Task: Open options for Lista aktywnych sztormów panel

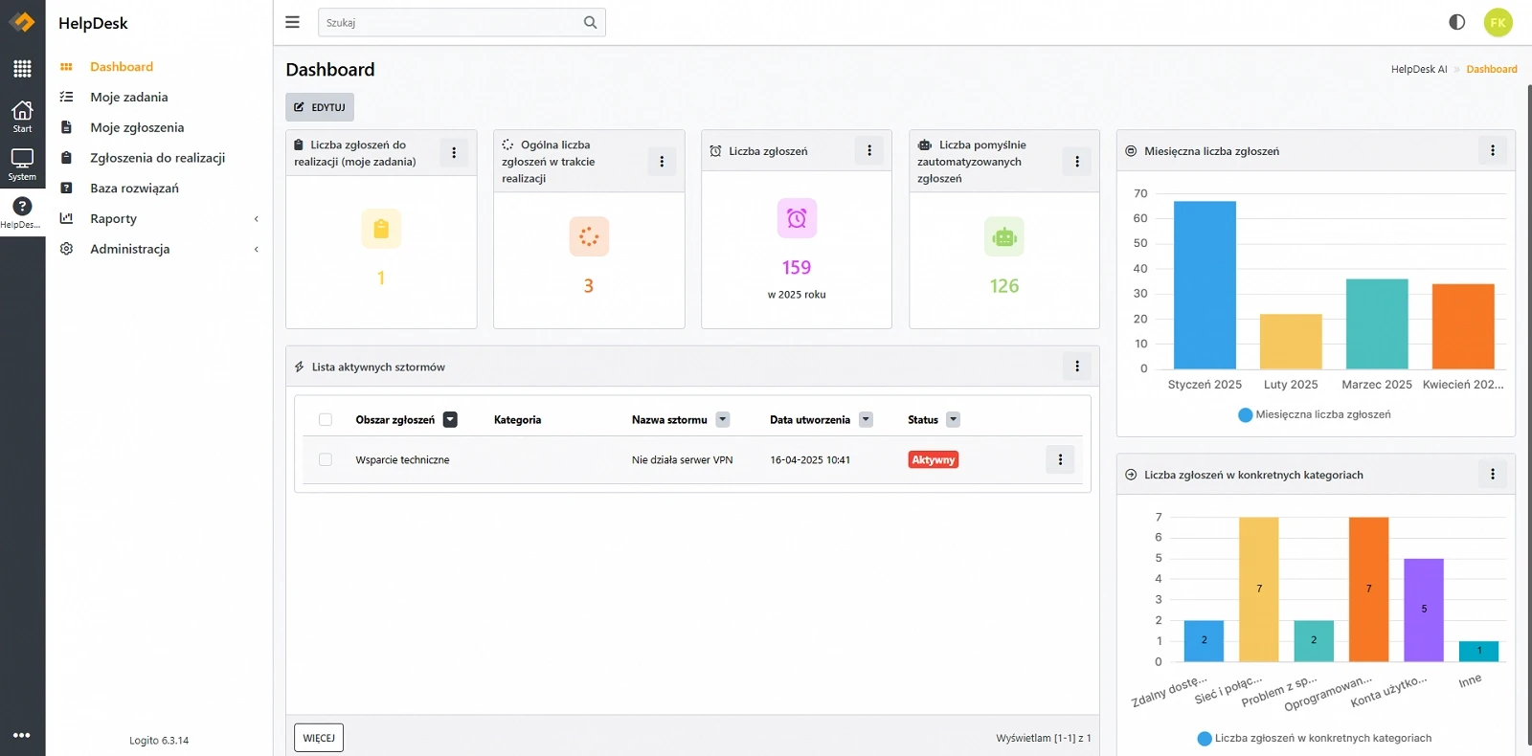Action: tap(1077, 366)
